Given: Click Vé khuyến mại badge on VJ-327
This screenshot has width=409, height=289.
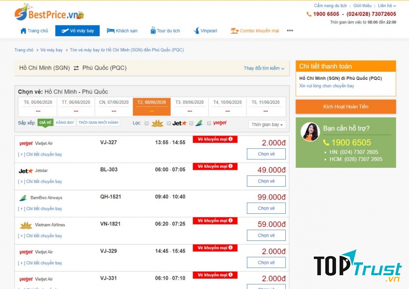Looking at the screenshot, I should coord(215,139).
